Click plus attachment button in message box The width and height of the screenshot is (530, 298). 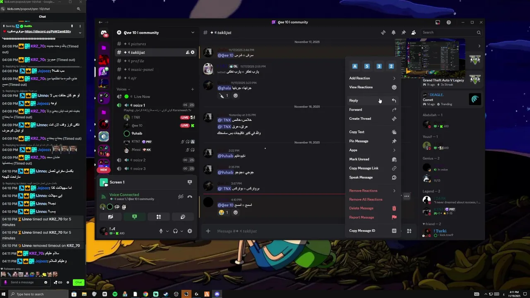(x=208, y=231)
